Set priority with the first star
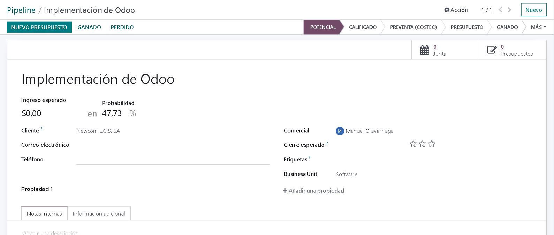 click(x=413, y=144)
